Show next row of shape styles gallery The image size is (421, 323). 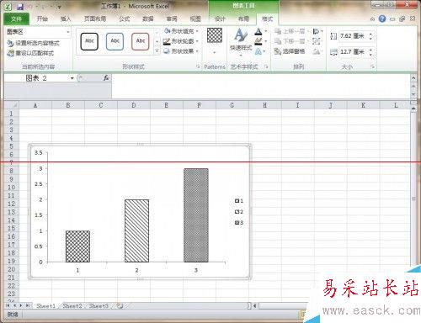[x=157, y=42]
